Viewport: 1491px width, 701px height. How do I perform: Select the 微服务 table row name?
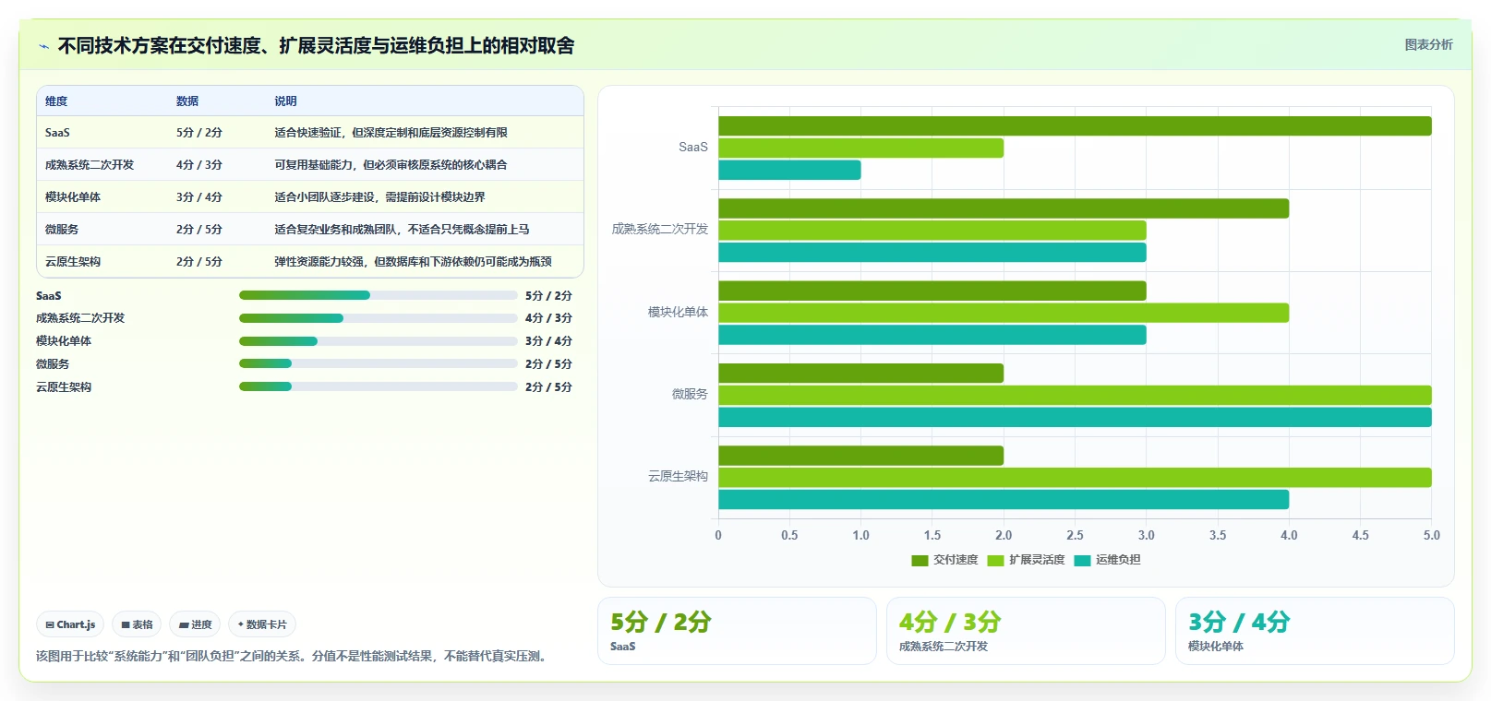pos(62,230)
